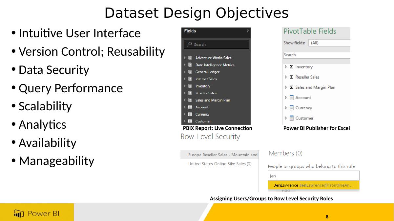
Task: Expand Adventure Works Sales table arrow
Action: pos(185,58)
